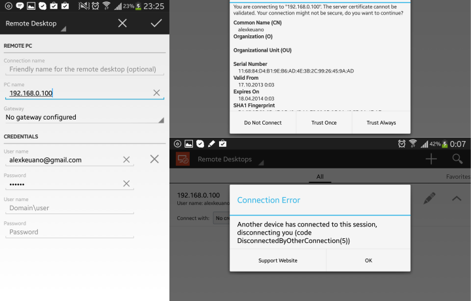The height and width of the screenshot is (301, 471).
Task: Click the picture notification in left status bar
Action: point(31,6)
